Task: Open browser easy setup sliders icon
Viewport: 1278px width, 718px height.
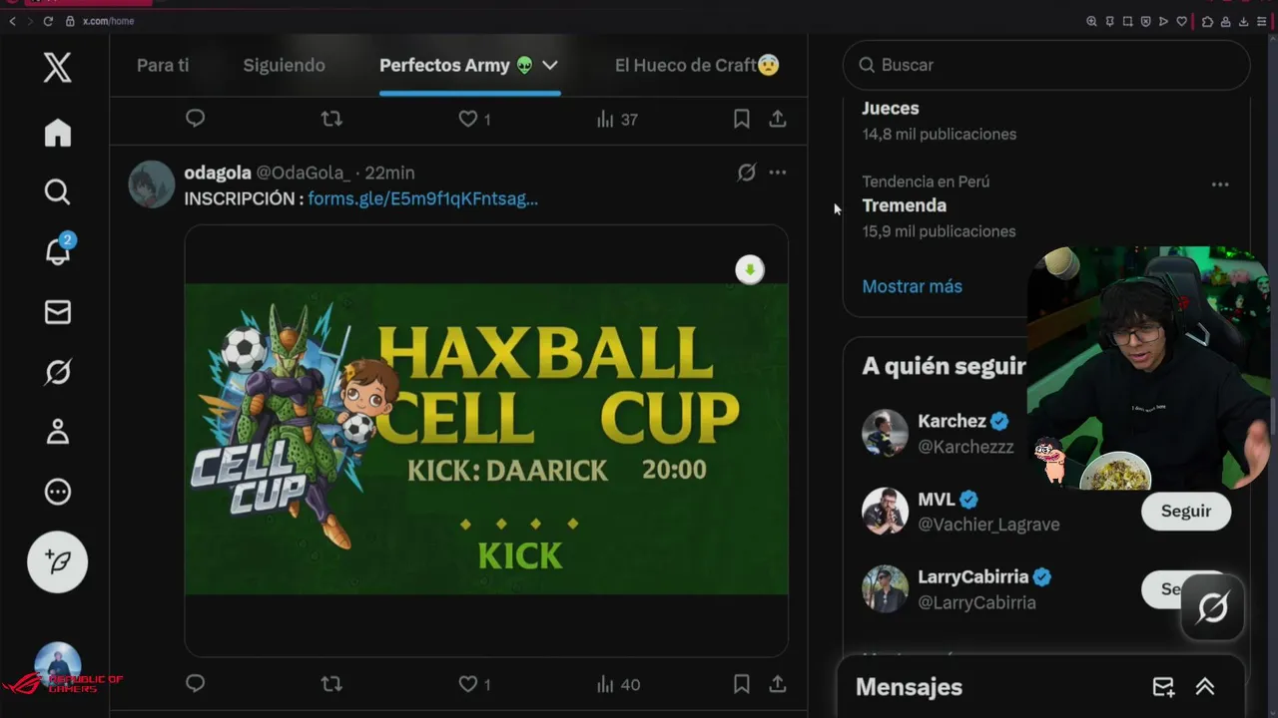Action: [x=1262, y=21]
